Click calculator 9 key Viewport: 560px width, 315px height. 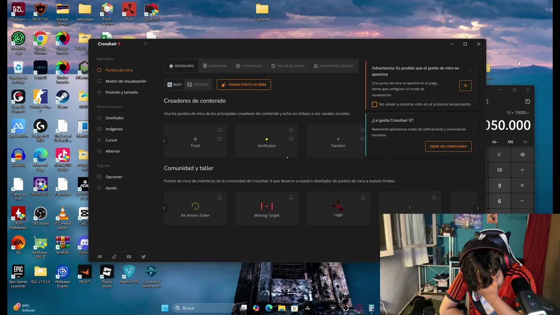[x=499, y=185]
